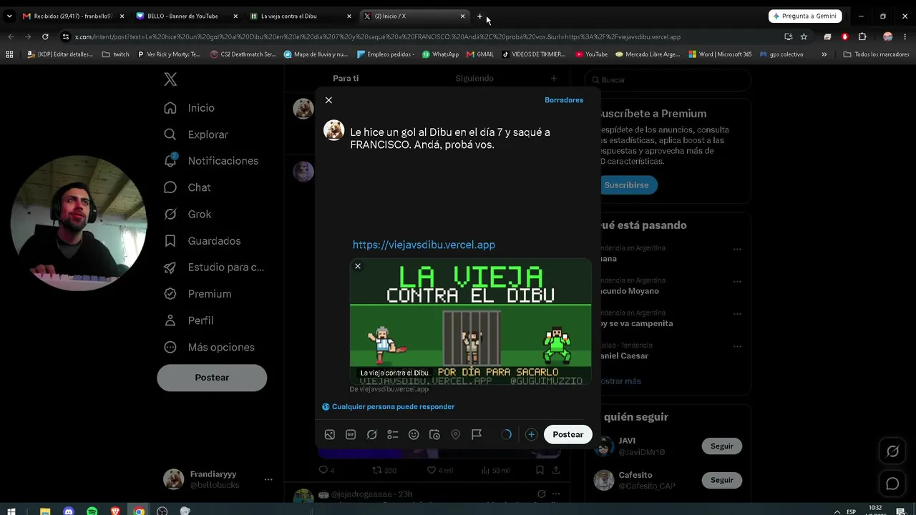Viewport: 916px width, 515px height.
Task: Switch to the Gmail Recibidos browser tab
Action: (72, 16)
